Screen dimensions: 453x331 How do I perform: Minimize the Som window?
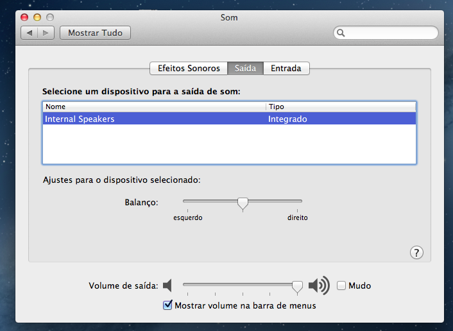click(37, 17)
